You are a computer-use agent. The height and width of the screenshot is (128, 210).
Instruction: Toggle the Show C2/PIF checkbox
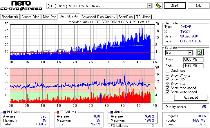pos(167,79)
